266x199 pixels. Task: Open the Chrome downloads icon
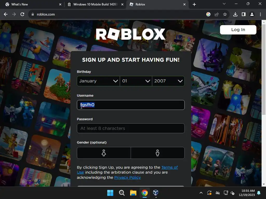pos(235,15)
